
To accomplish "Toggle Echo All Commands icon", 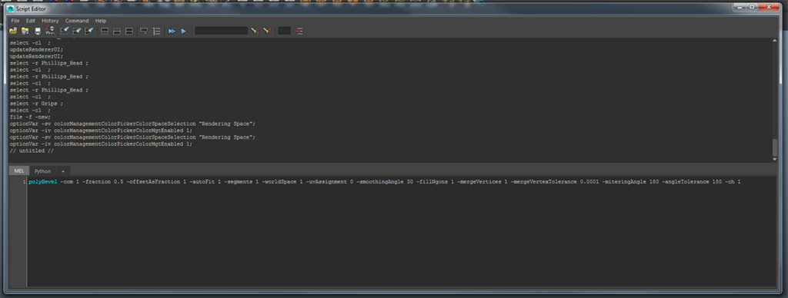I will tap(144, 31).
